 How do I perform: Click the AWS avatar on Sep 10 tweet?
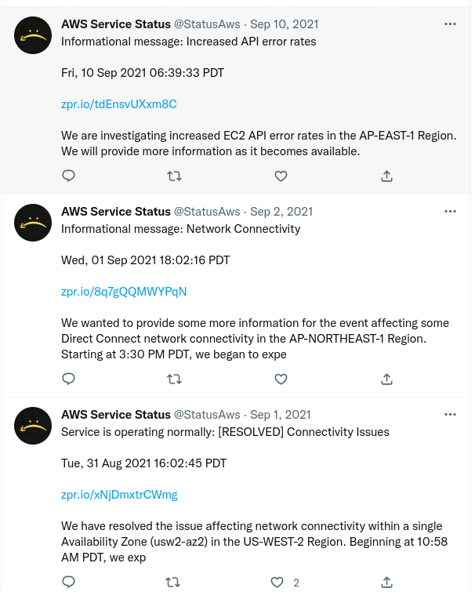point(33,35)
